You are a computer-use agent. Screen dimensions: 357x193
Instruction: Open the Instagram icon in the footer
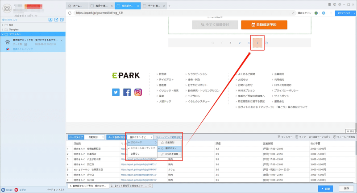[138, 92]
